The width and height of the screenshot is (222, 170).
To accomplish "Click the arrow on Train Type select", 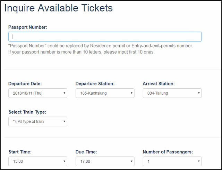I will click(x=64, y=121).
